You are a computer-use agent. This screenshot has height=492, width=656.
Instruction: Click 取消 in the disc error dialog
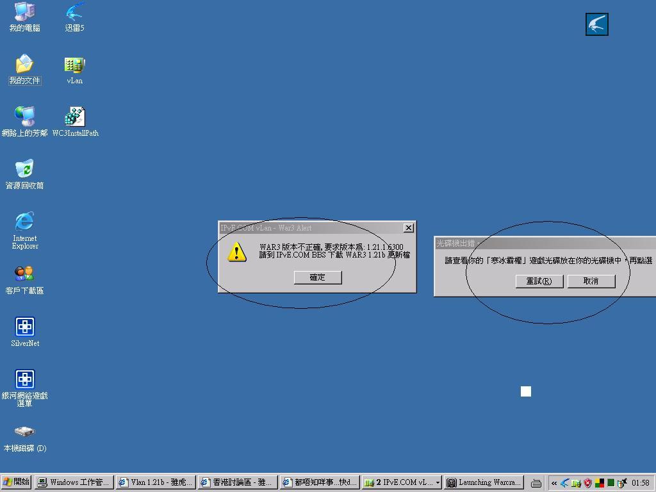point(591,281)
